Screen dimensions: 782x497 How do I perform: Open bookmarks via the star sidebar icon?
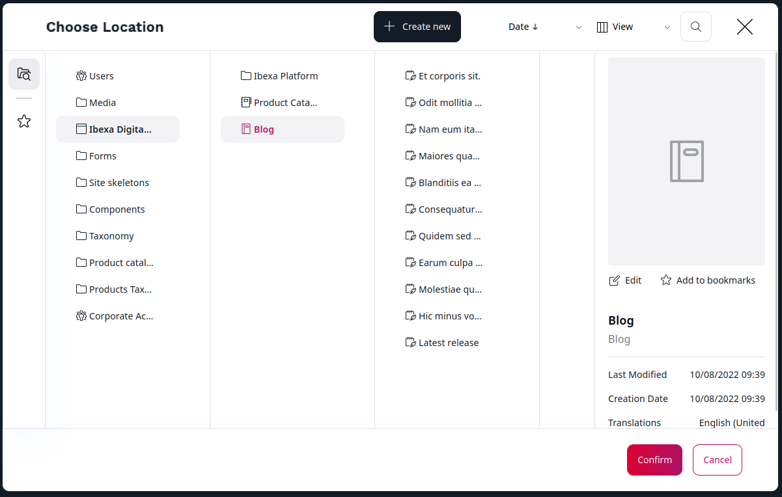coord(24,122)
